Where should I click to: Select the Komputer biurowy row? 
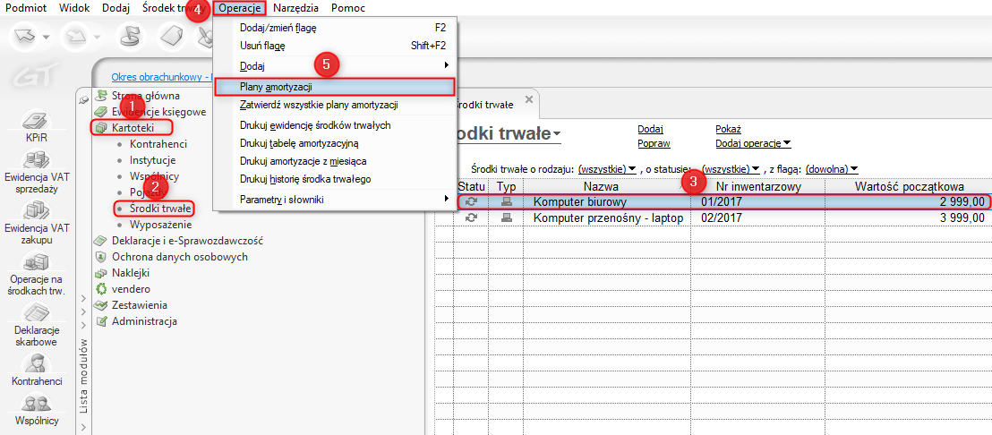[723, 202]
